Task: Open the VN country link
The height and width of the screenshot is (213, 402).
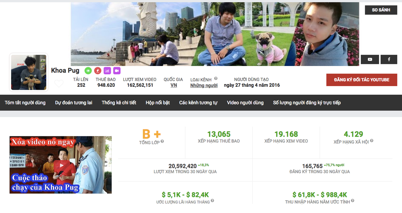Action: (x=174, y=85)
